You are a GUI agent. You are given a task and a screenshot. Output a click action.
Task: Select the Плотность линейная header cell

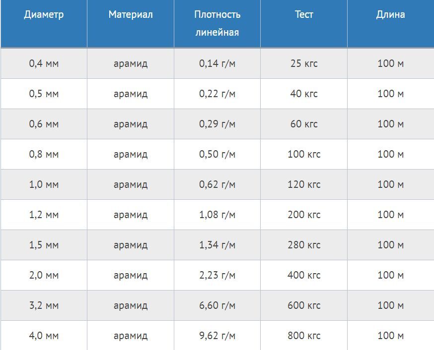217,23
